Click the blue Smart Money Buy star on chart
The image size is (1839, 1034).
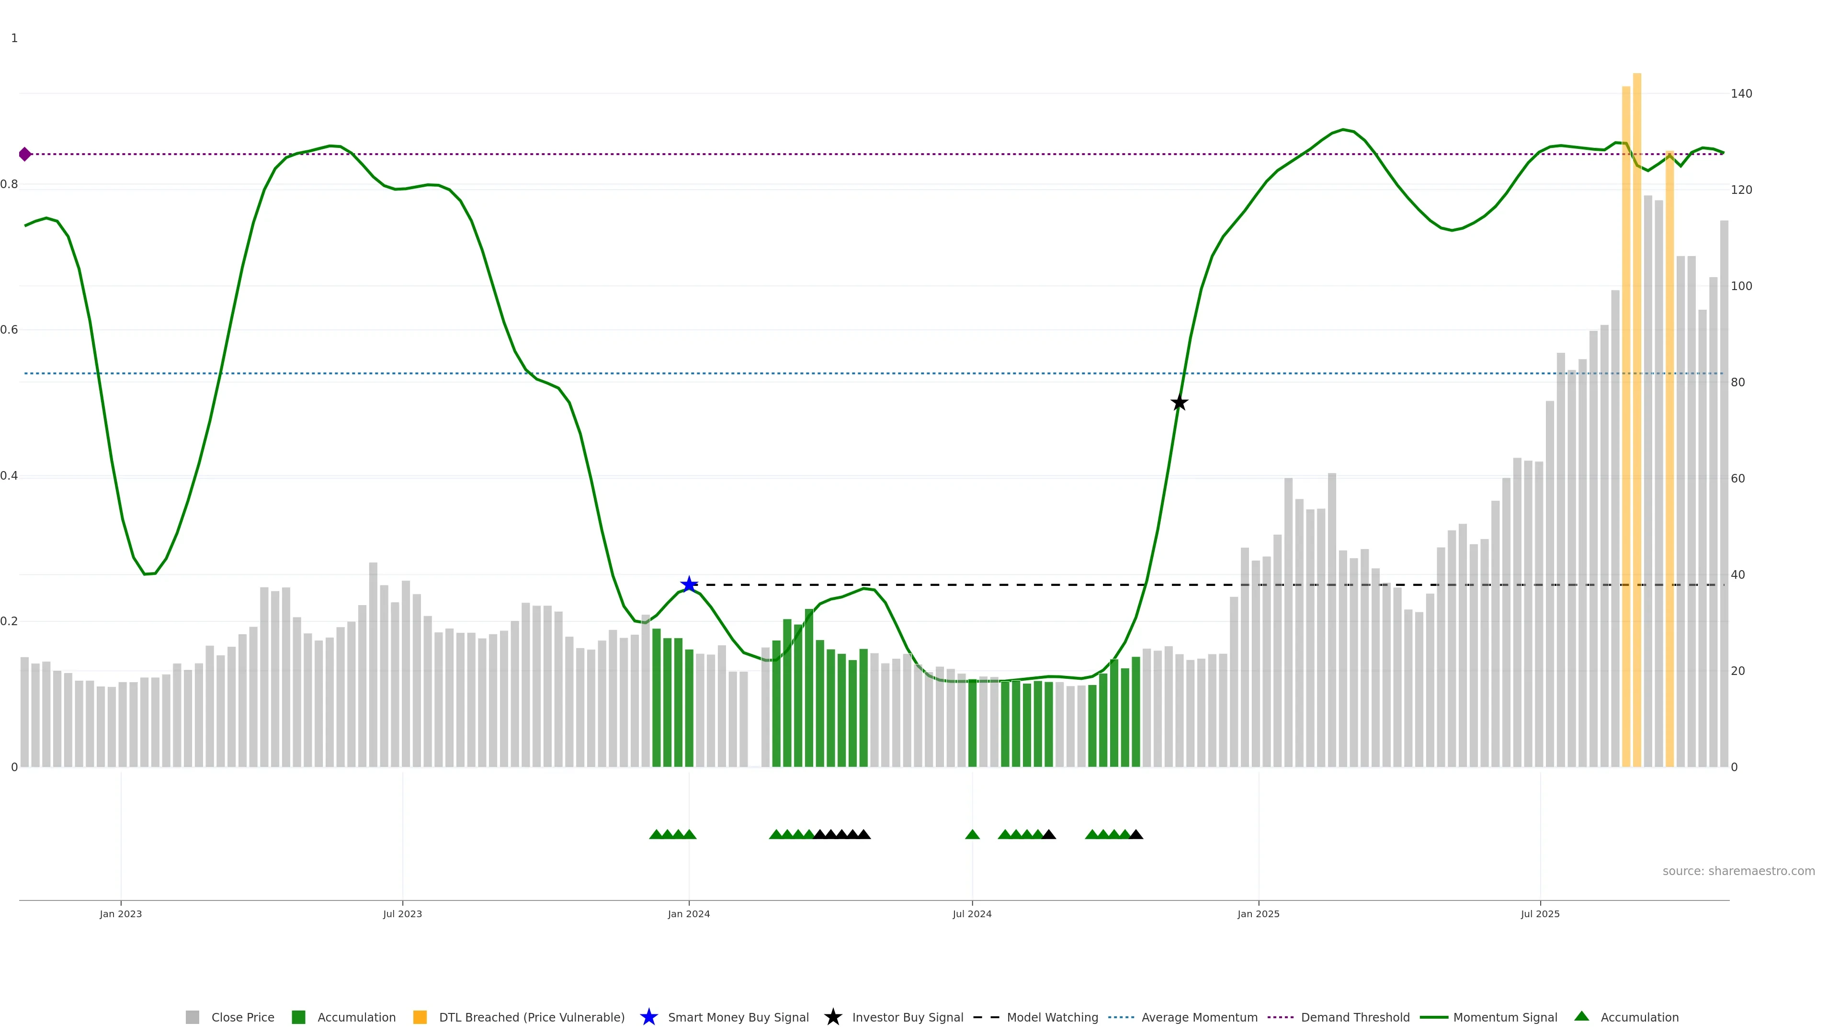point(689,585)
